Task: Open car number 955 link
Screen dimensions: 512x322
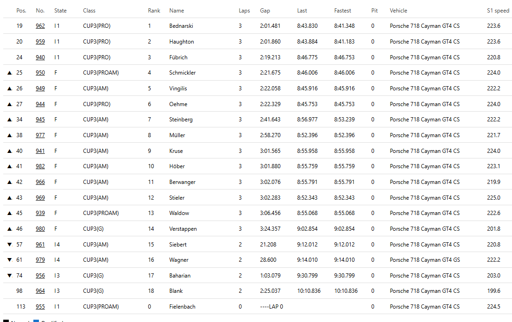Action: pos(40,307)
